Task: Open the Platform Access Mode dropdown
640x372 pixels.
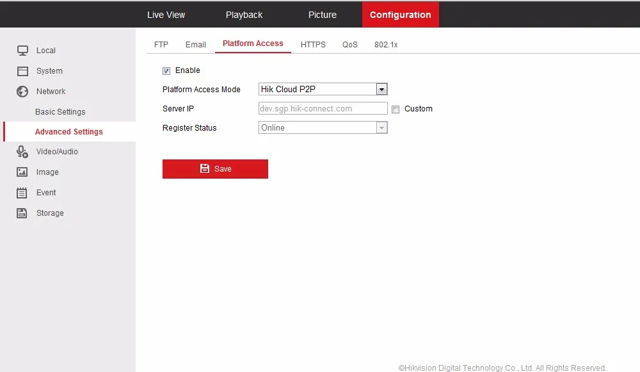Action: pyautogui.click(x=323, y=89)
